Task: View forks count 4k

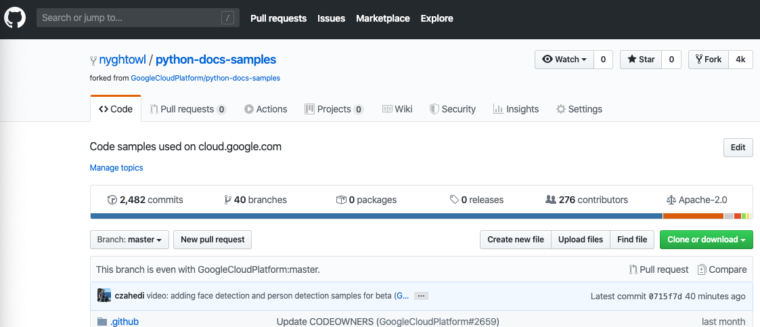Action: click(x=740, y=60)
